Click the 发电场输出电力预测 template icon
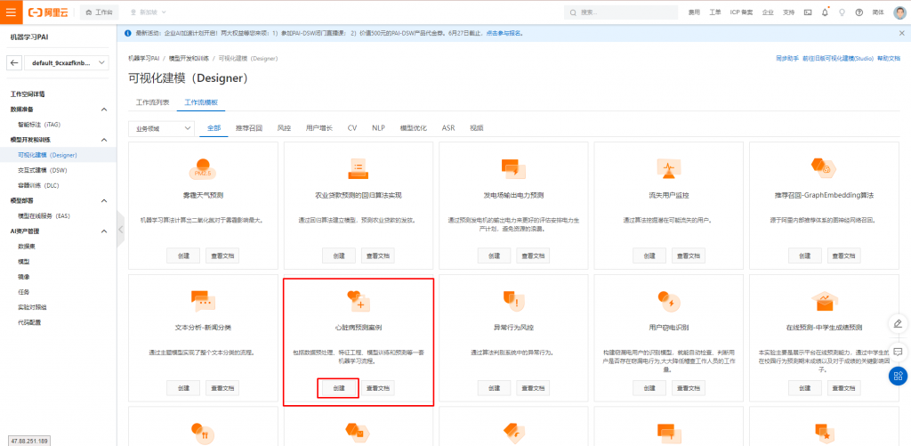The height and width of the screenshot is (446, 911). click(513, 168)
